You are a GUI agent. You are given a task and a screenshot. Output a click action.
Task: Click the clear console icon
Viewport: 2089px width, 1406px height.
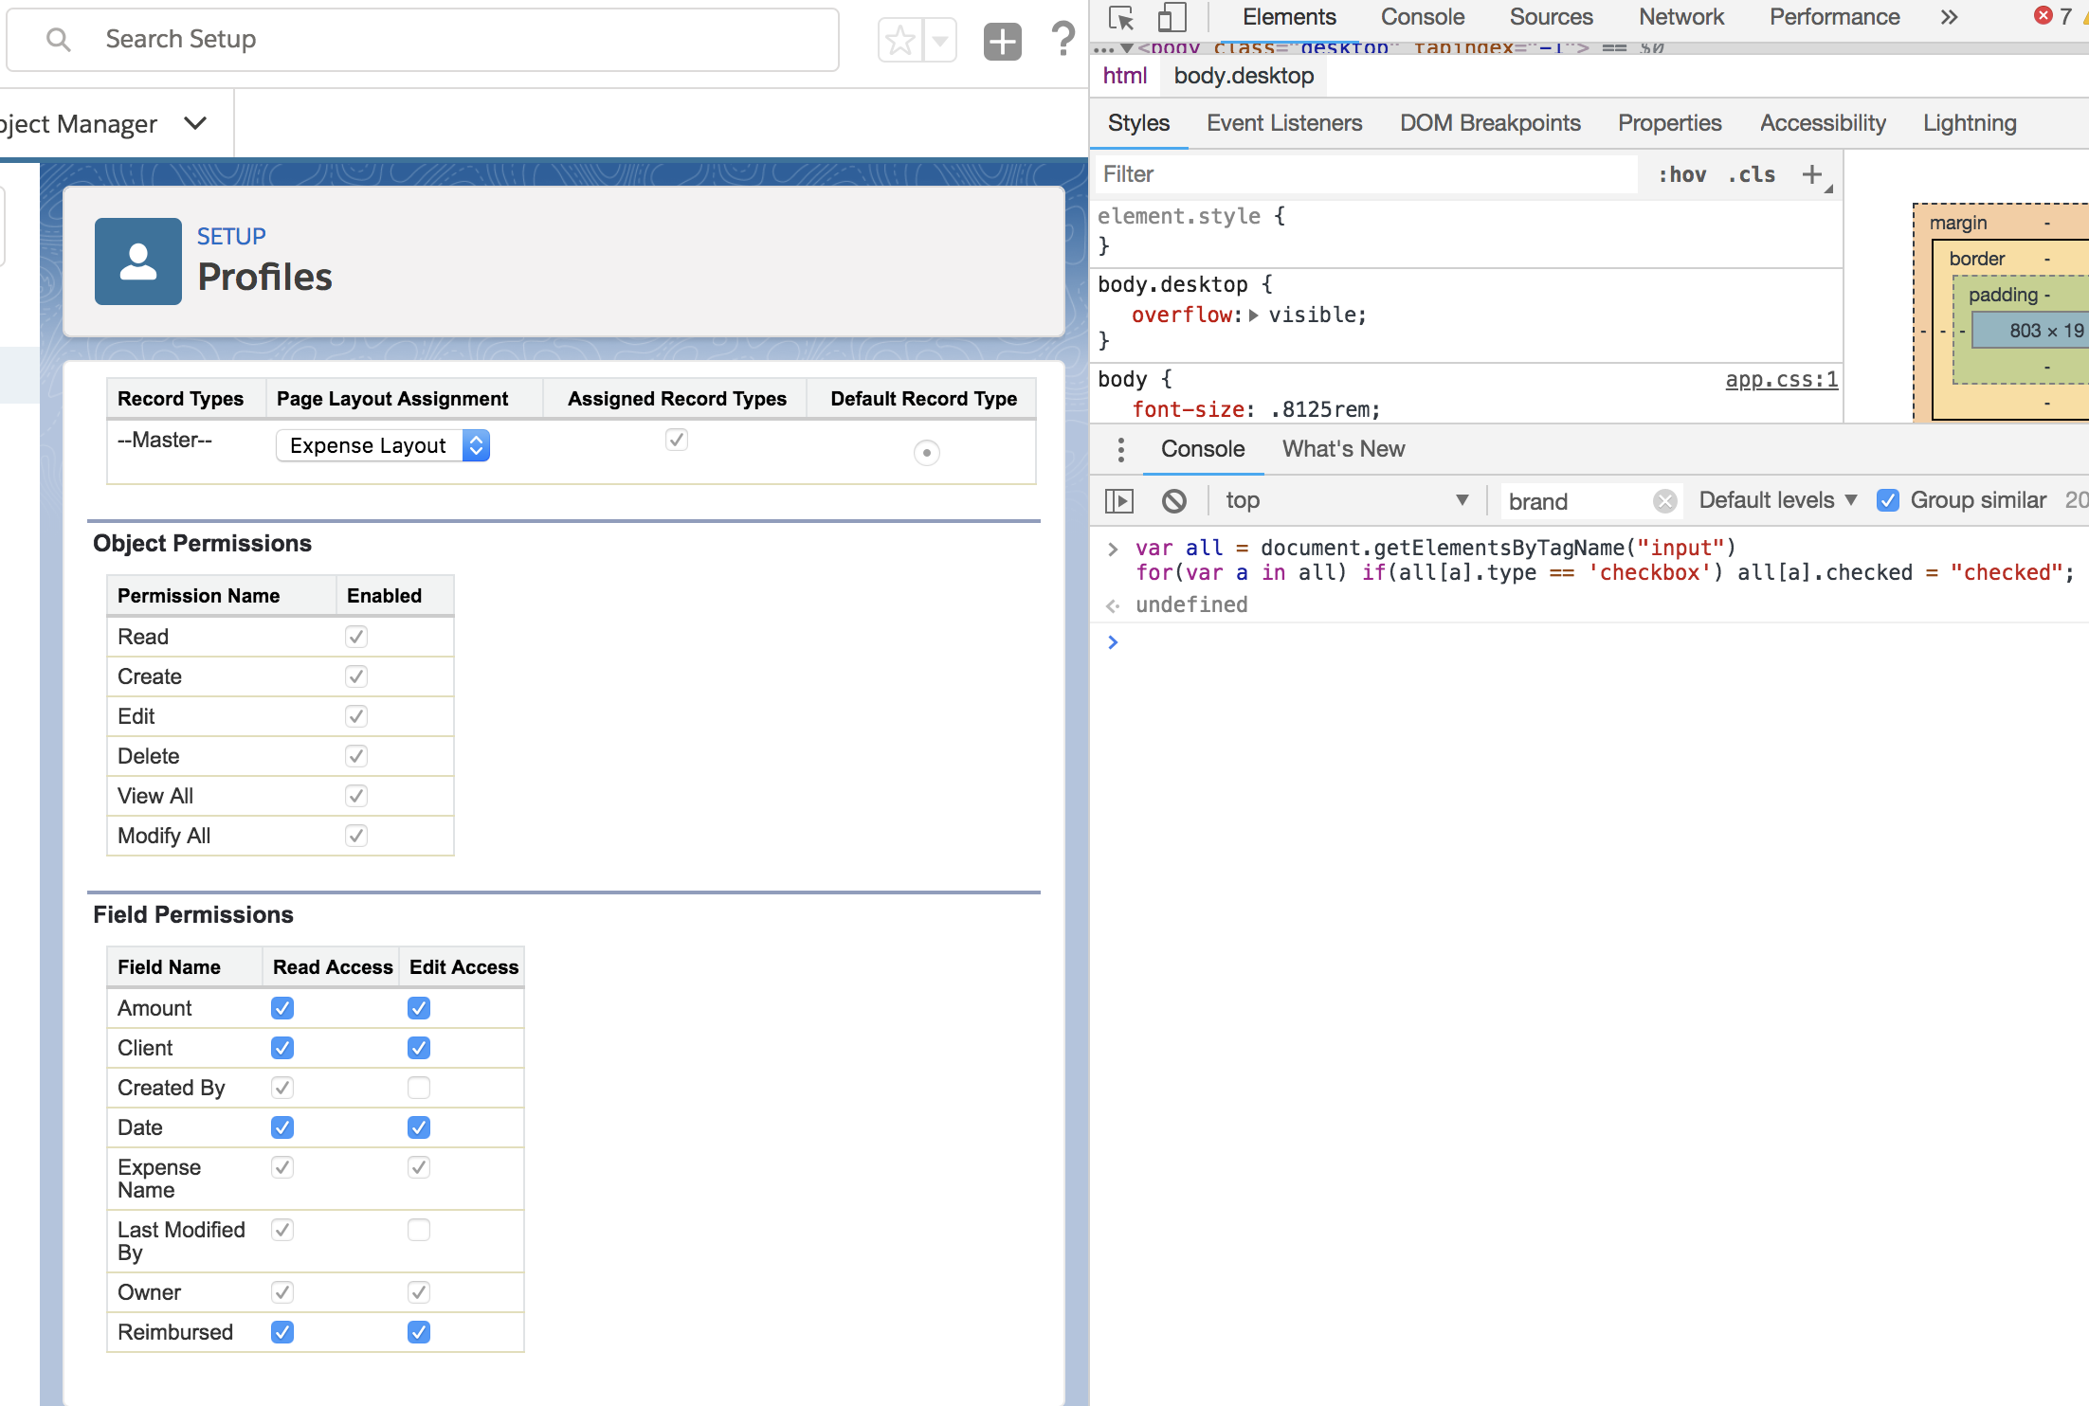pyautogui.click(x=1174, y=500)
